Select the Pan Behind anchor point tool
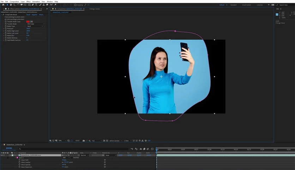The image size is (295, 170). click(x=25, y=5)
